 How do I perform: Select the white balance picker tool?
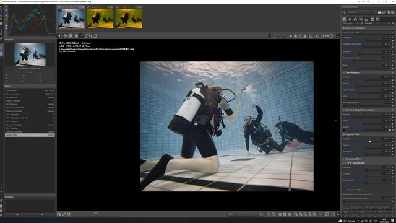click(81, 36)
